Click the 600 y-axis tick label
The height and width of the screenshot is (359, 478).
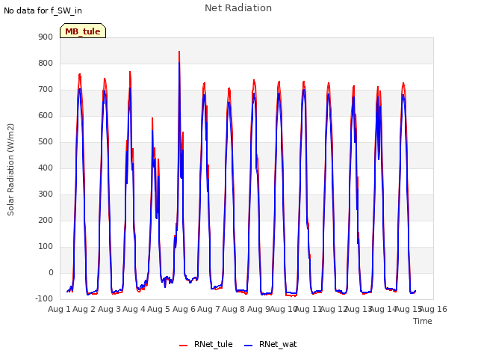coord(46,116)
